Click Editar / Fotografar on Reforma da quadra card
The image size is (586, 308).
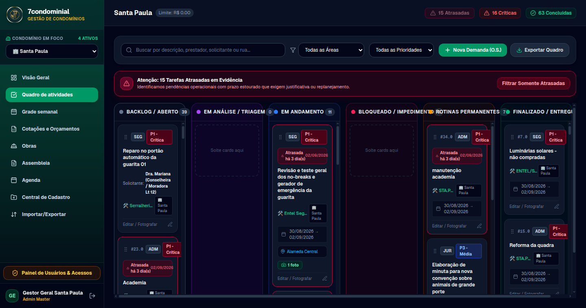(527, 293)
